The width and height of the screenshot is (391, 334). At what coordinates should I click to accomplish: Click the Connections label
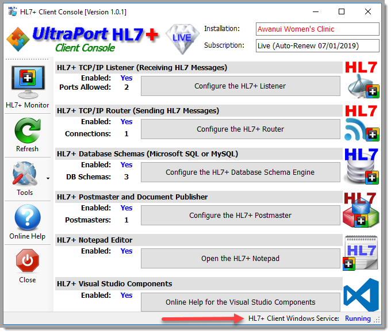(x=88, y=134)
